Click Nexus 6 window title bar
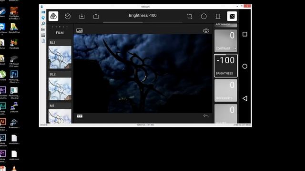This screenshot has width=305, height=171. pyautogui.click(x=145, y=7)
